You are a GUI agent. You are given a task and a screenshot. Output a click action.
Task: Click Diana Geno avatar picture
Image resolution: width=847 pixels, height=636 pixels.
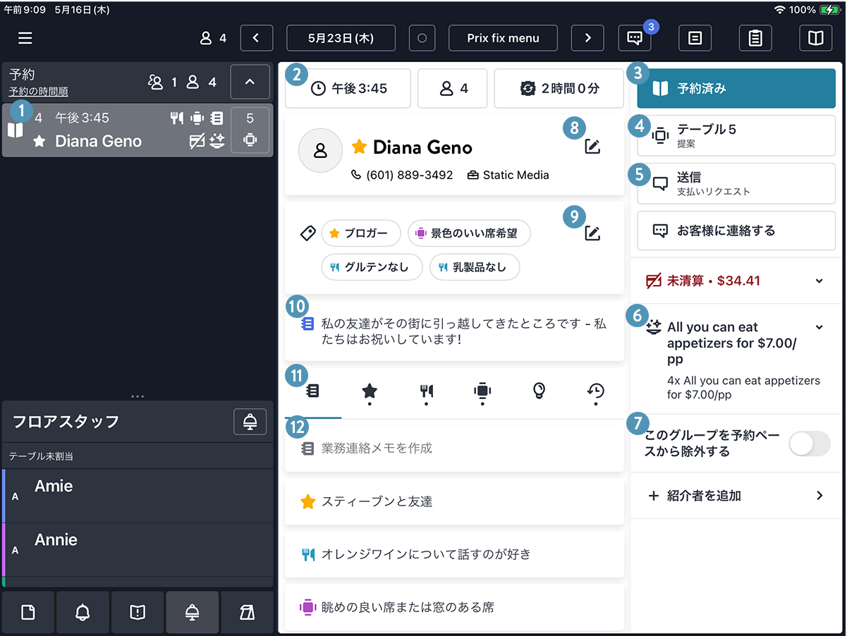(320, 150)
